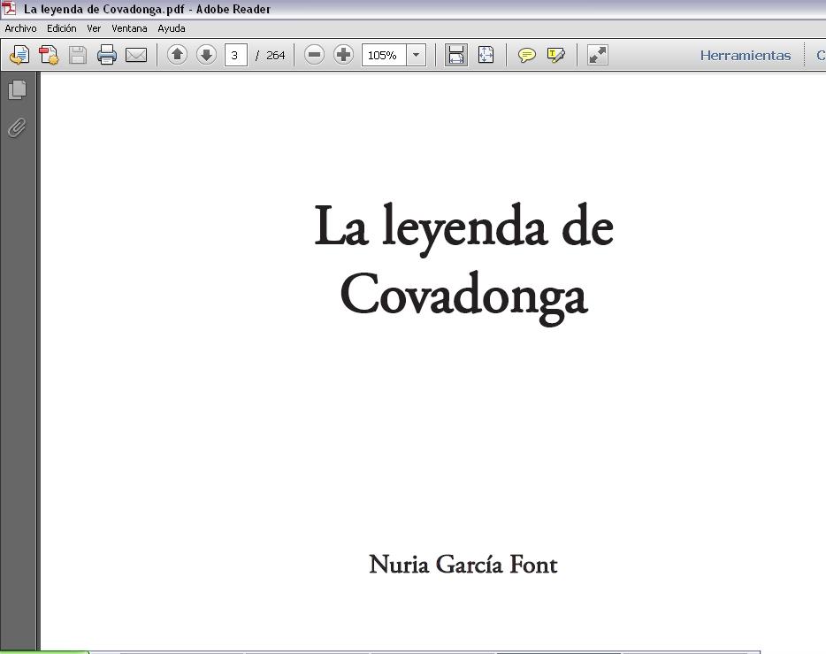Toggle the fit one full page icon
This screenshot has width=826, height=654.
pyautogui.click(x=486, y=55)
